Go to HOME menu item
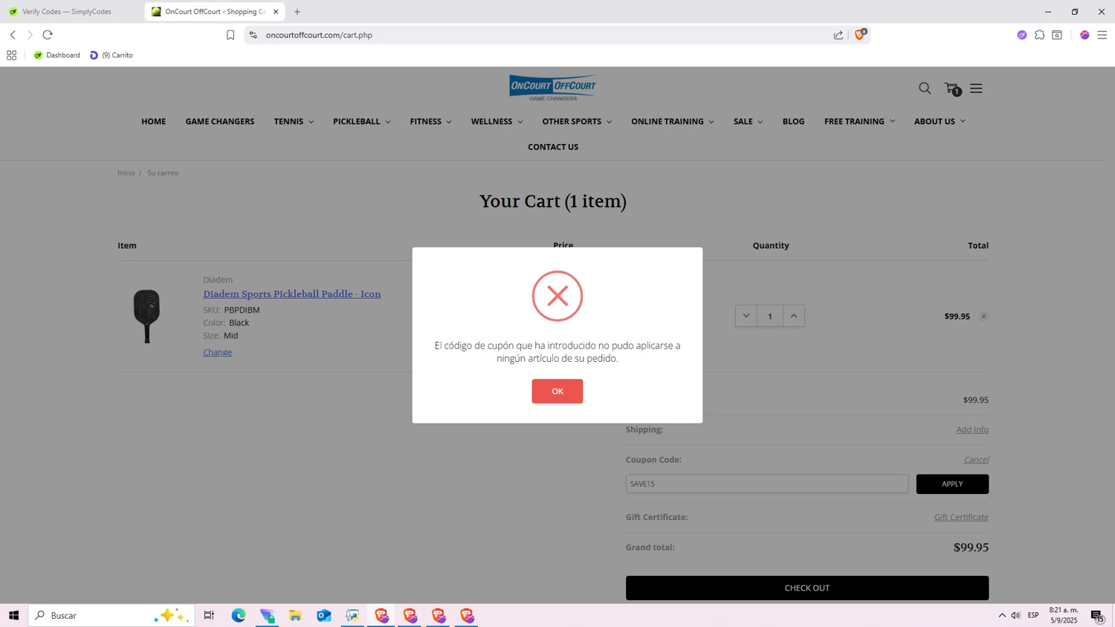Viewport: 1115px width, 627px height. pyautogui.click(x=153, y=121)
